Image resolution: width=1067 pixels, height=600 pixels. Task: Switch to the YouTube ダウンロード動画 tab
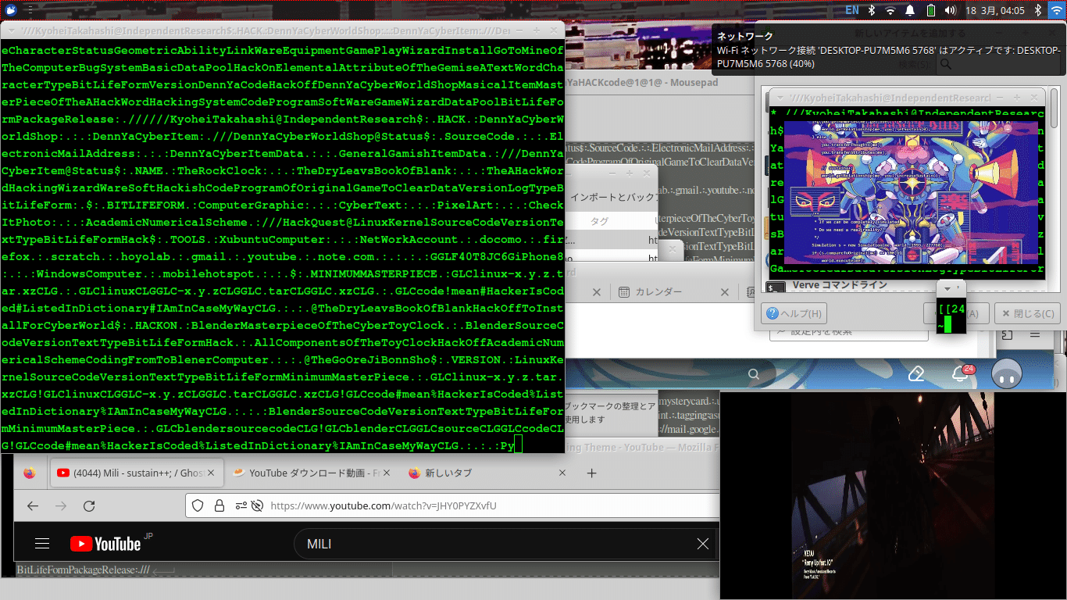tap(312, 473)
